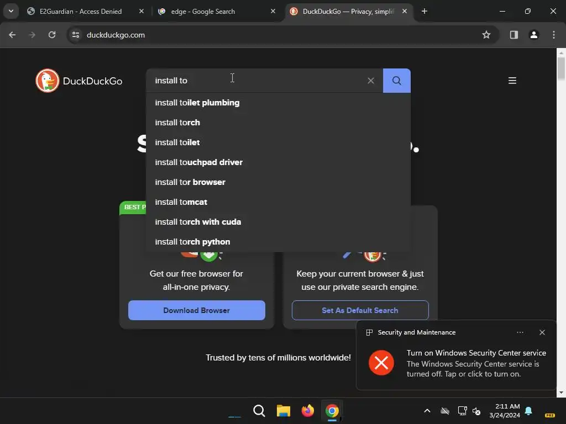Choose suggestion install toilet plumbing

[x=279, y=103]
